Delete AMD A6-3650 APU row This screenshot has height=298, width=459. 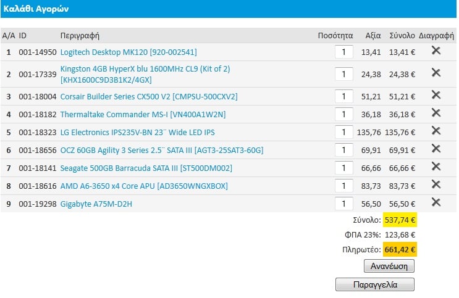[436, 184]
